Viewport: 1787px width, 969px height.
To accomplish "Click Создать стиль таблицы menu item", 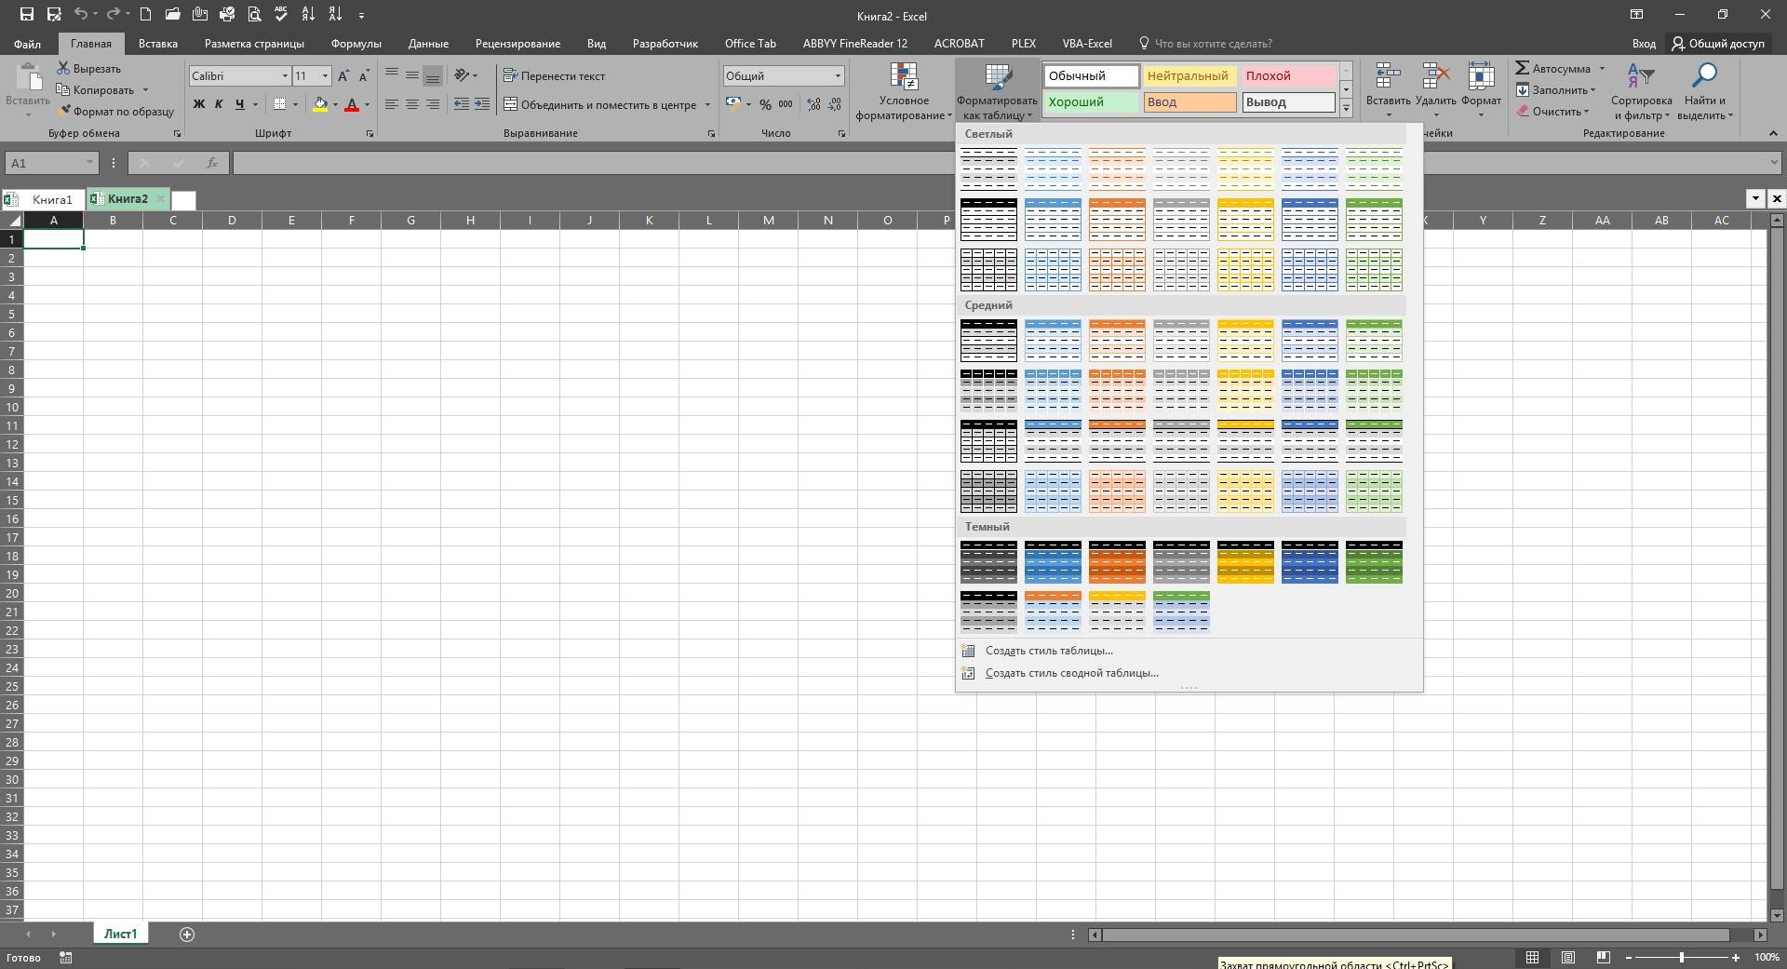I will (x=1049, y=651).
